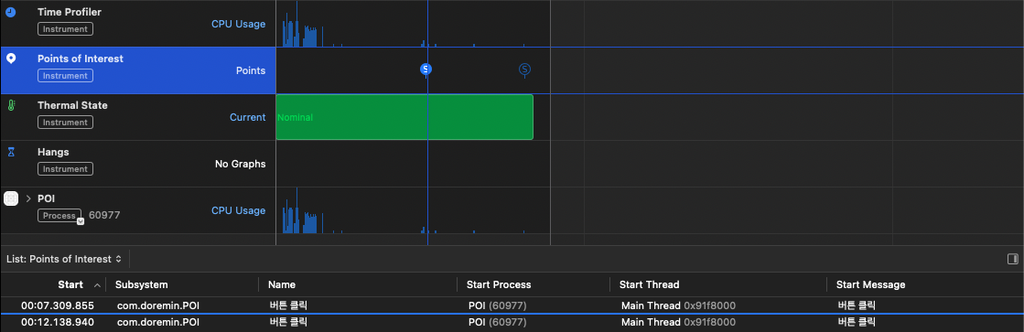Click the Process badge under POI
Image resolution: width=1024 pixels, height=332 pixels.
coord(59,215)
